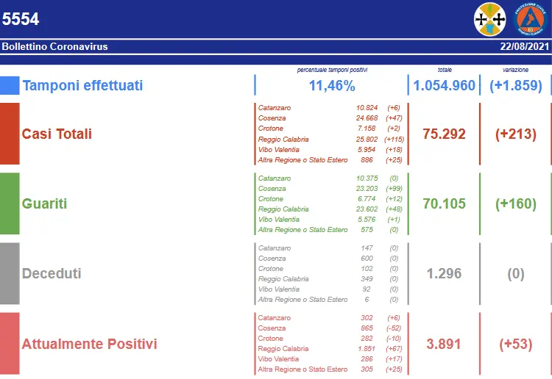Click the blue Tamponi effettuati color block
The height and width of the screenshot is (379, 552).
coord(10,85)
